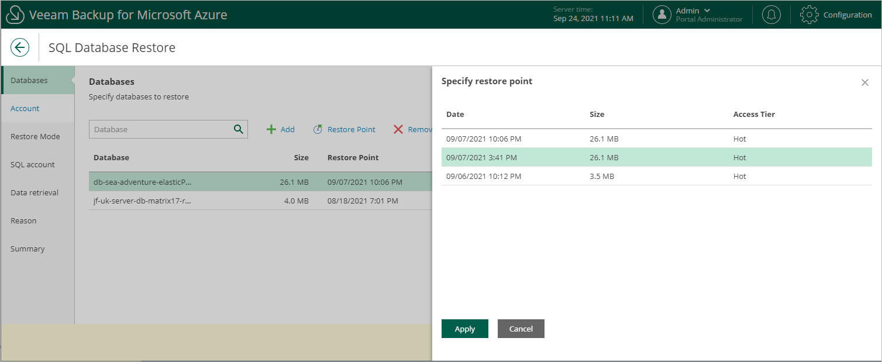Go back using the arrow icon
This screenshot has height=362, width=882.
click(x=20, y=47)
